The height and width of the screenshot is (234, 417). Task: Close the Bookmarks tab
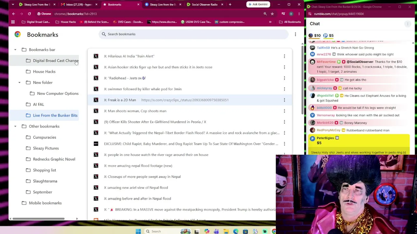138,5
